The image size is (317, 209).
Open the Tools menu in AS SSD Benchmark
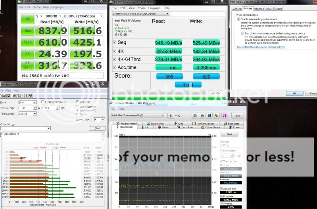pos(141,8)
